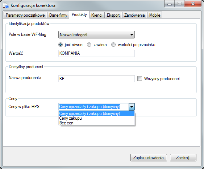Image resolution: width=204 pixels, height=169 pixels.
Task: Open the Eksport tab
Action: click(113, 15)
